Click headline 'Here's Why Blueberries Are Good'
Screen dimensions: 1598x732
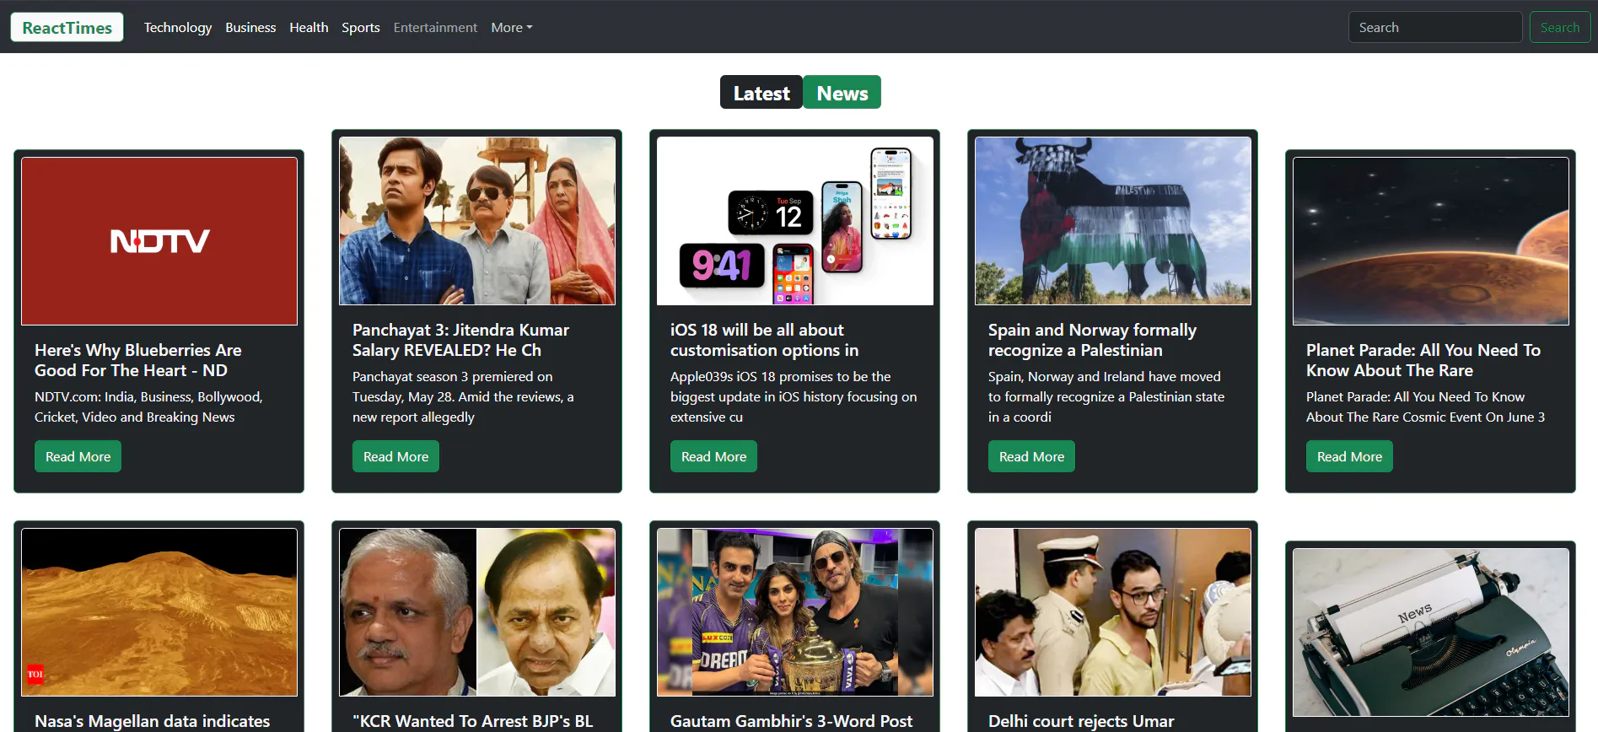pyautogui.click(x=138, y=360)
